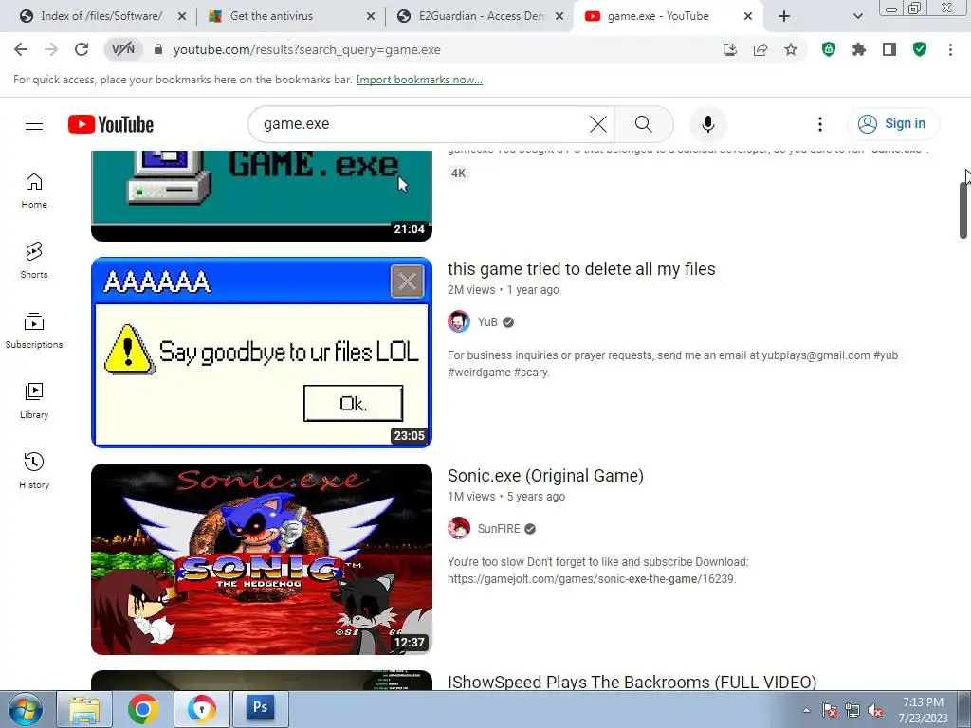Open History in the sidebar

(x=34, y=470)
